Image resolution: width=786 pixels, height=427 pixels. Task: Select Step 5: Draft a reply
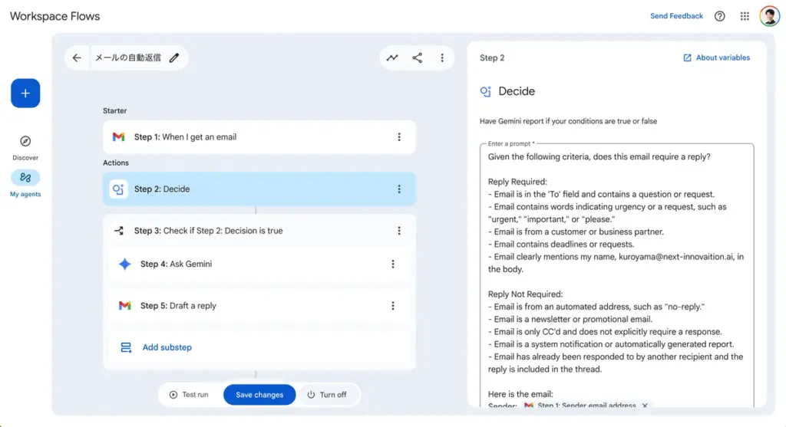coord(178,306)
